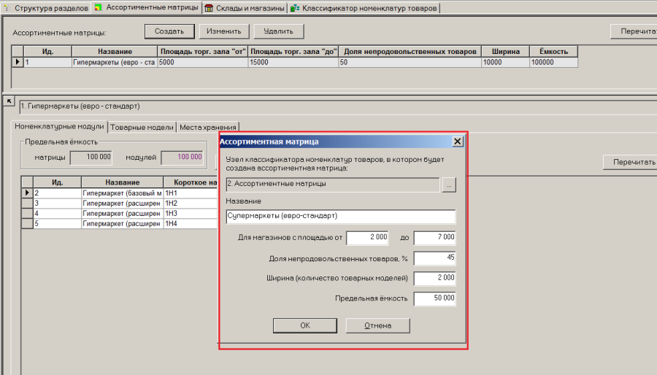Click the Изменить button

224,31
